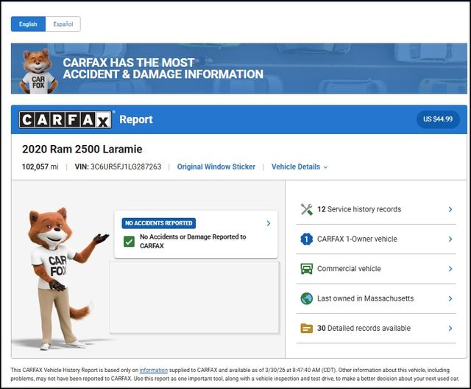Click the US $44.99 price button

[x=438, y=119]
